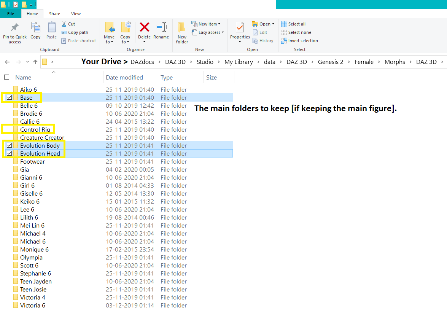The image size is (447, 309).
Task: Uncheck the Evolution Head checkbox
Action: tap(10, 153)
